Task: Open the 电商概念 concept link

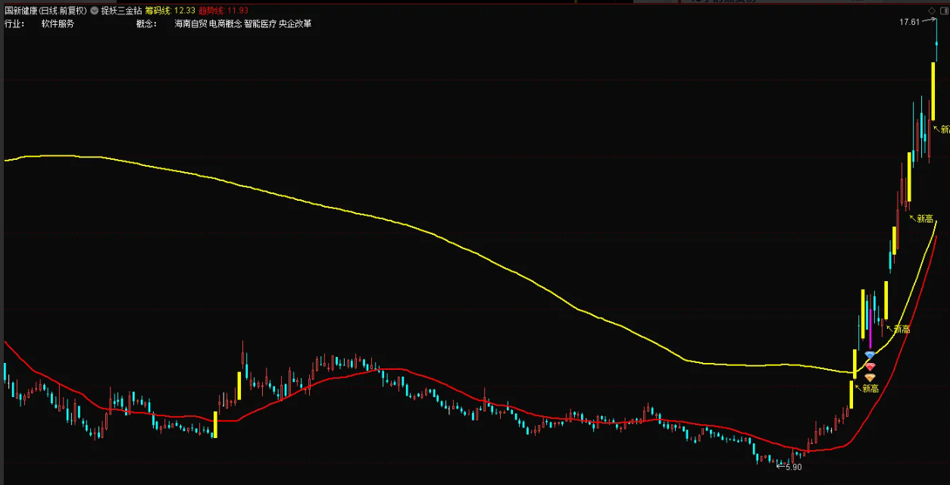Action: 225,23
